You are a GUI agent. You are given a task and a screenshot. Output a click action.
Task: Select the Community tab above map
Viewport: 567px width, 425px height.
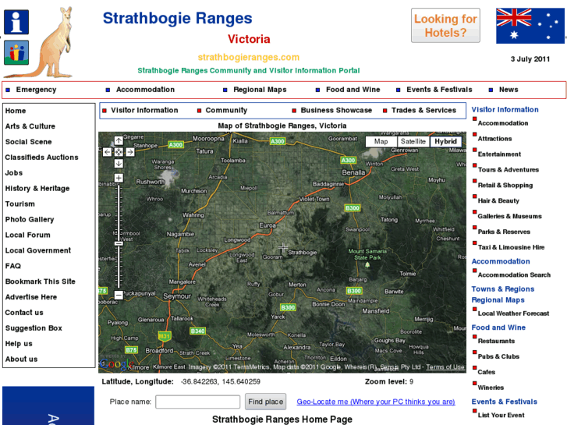pyautogui.click(x=226, y=110)
